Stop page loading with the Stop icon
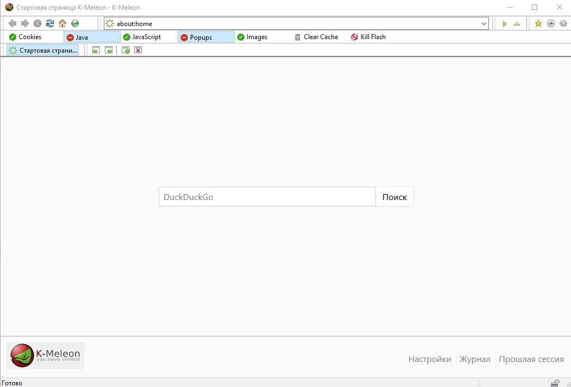 pos(37,24)
